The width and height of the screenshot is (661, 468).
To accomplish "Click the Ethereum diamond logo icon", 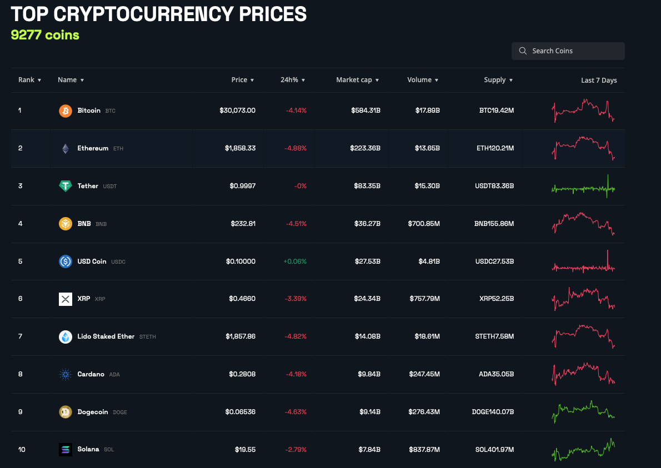I will tap(66, 149).
